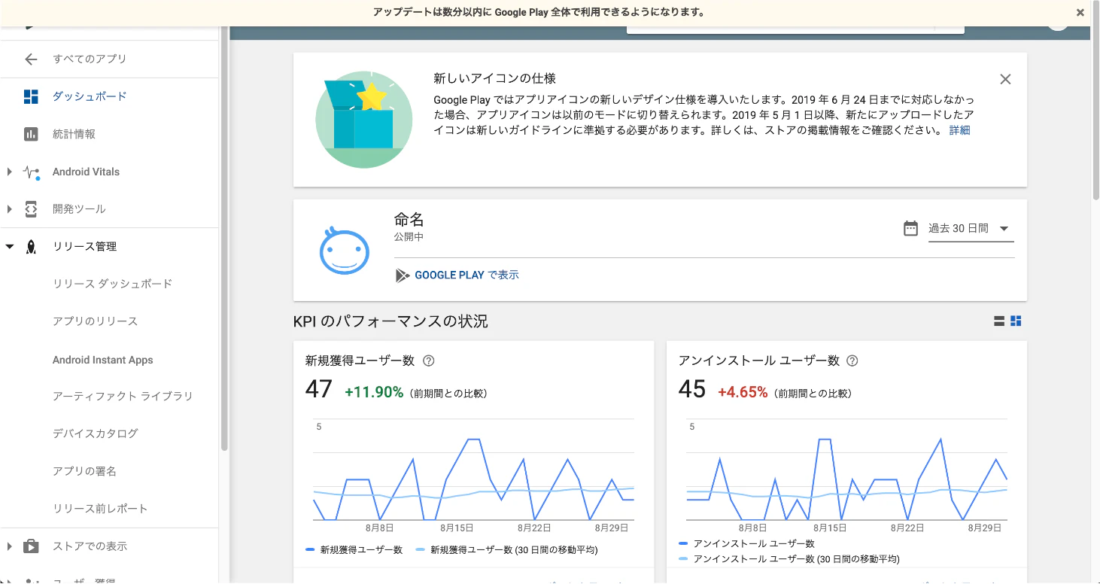
Task: Open リリース前レポート in the sidebar
Action: point(100,509)
